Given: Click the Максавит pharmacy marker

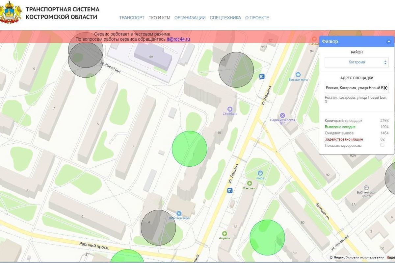Looking at the screenshot, I should 250,183.
